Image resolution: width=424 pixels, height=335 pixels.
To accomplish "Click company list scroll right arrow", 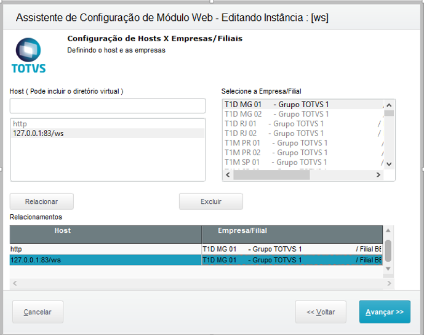I will coord(378,175).
